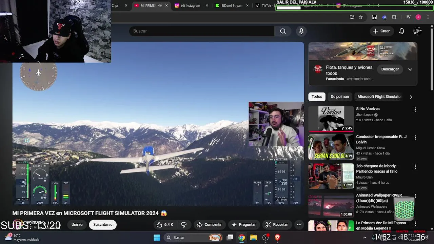
Task: Activate voice search microphone icon
Action: point(301,31)
